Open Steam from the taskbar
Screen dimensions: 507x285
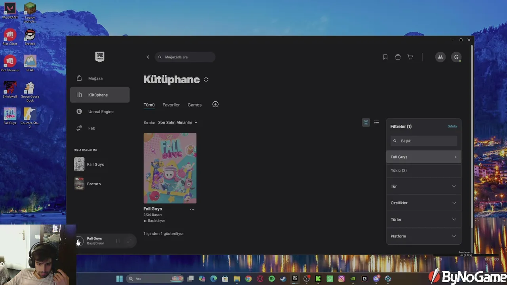click(x=283, y=279)
